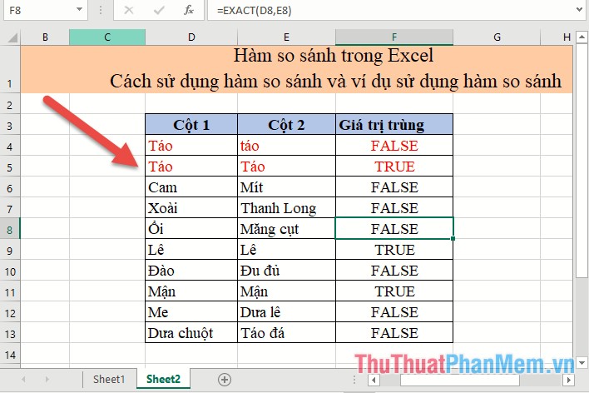Click cell 'Ổi'
The image size is (589, 393).
click(x=191, y=229)
